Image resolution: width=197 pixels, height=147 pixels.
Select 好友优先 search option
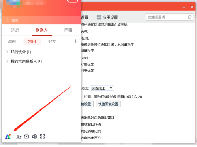(x=88, y=64)
